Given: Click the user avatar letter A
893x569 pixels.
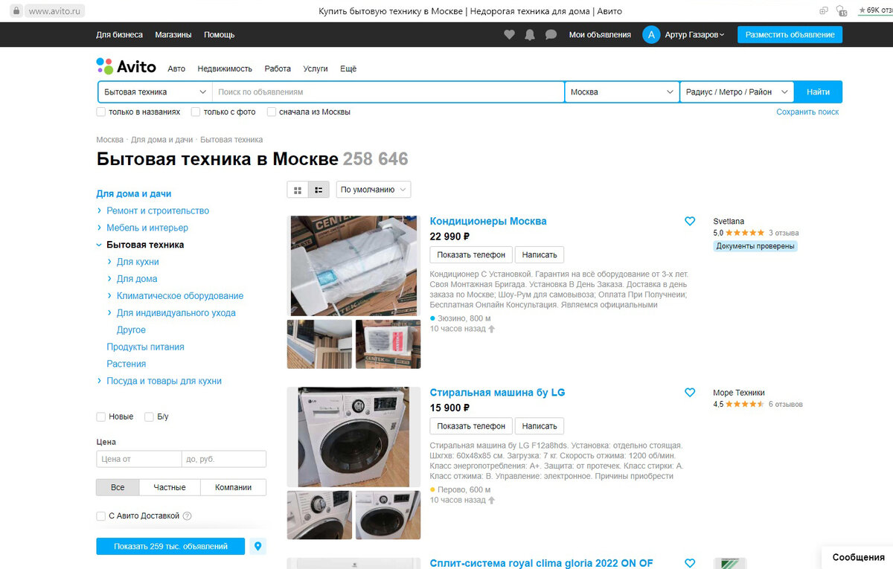Looking at the screenshot, I should point(651,34).
